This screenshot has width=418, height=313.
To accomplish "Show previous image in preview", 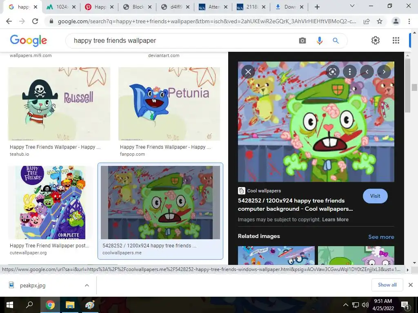I will pos(367,72).
